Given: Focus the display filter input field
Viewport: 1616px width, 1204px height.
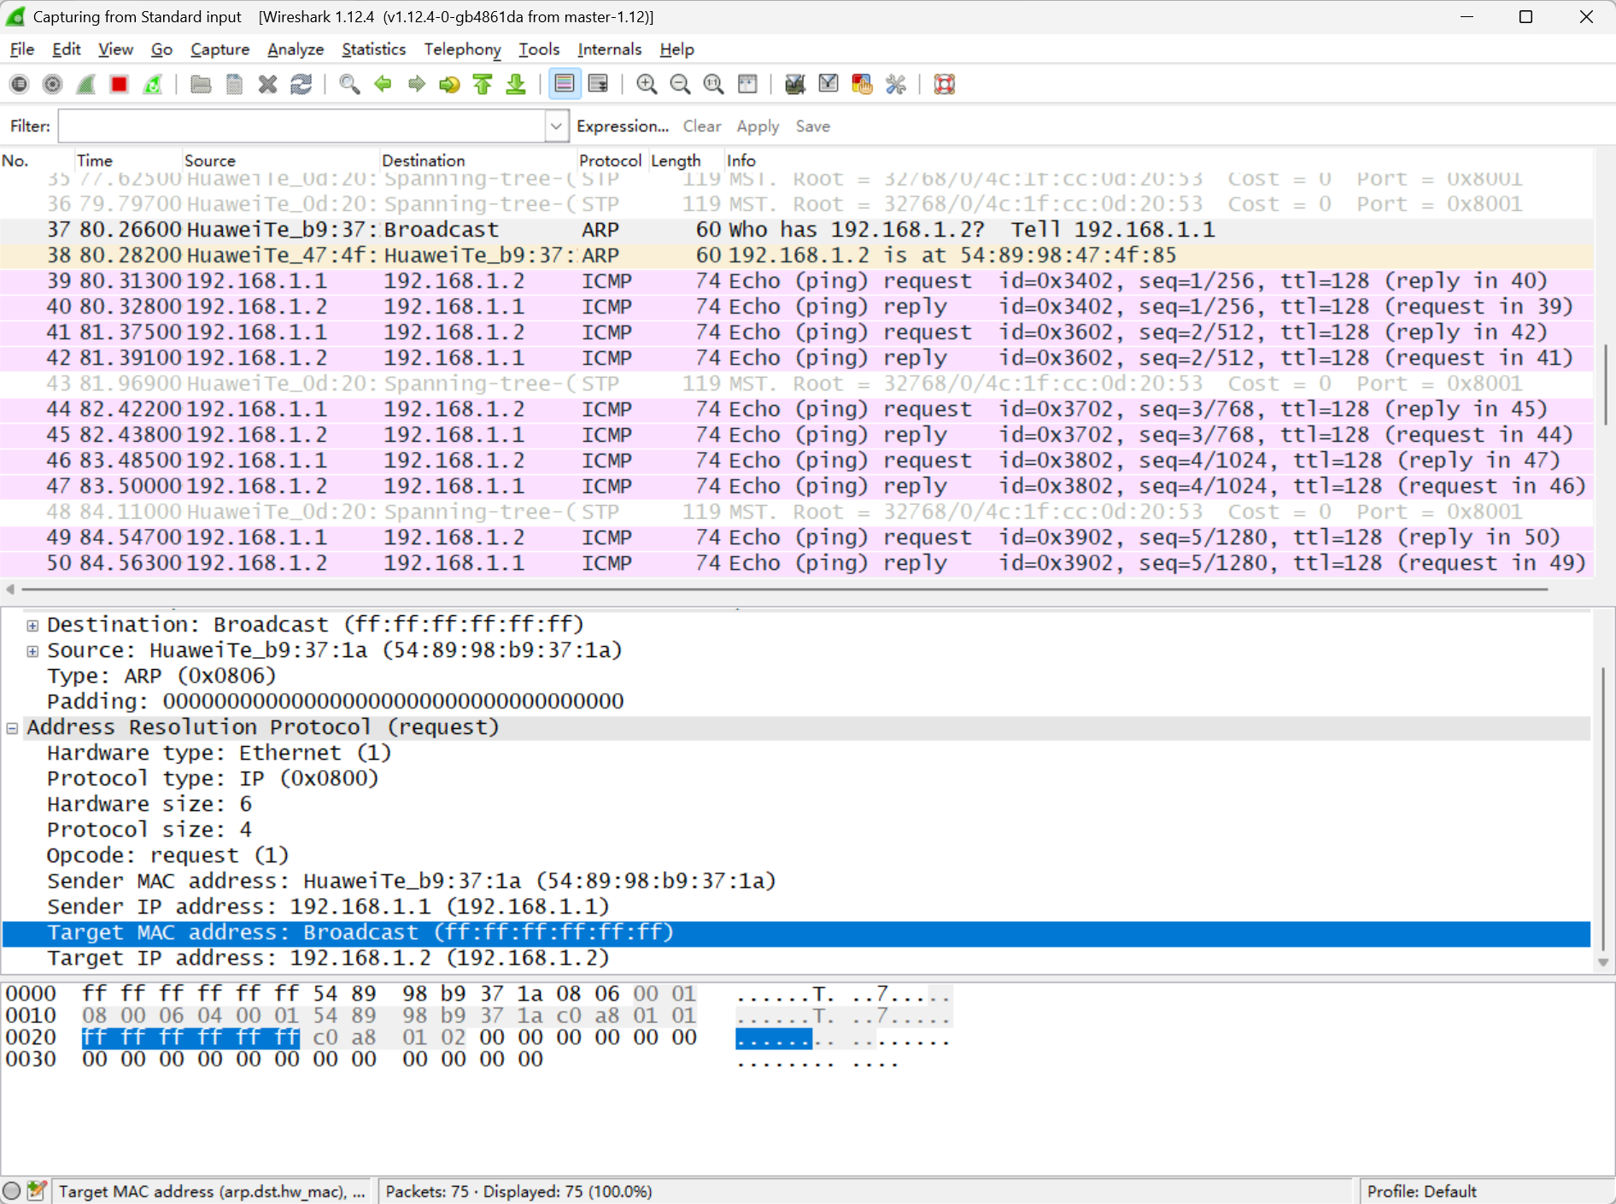Looking at the screenshot, I should [302, 126].
